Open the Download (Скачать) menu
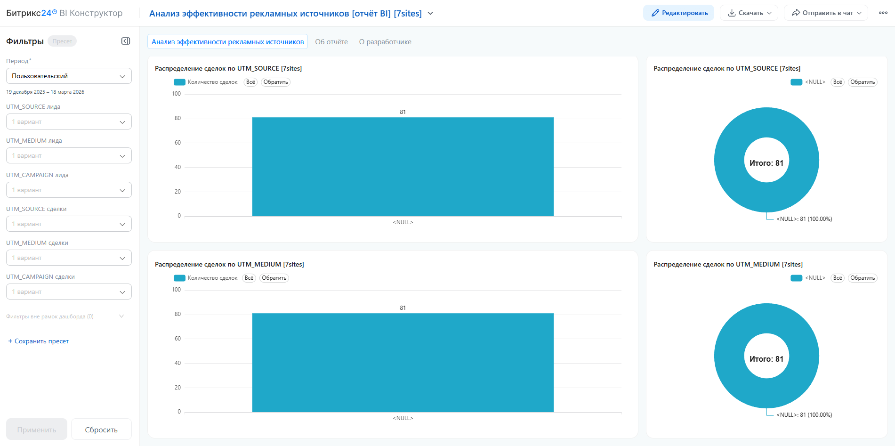The image size is (895, 446). [x=749, y=13]
